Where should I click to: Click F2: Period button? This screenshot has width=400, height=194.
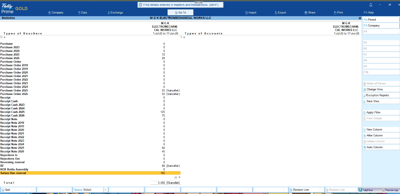coord(381,20)
